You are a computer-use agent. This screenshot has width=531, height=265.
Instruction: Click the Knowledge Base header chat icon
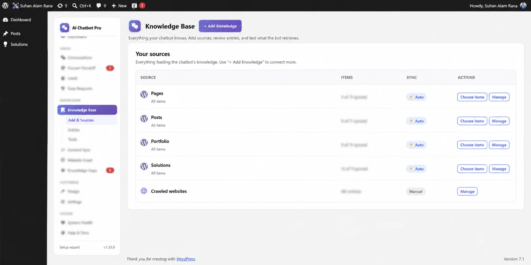click(x=135, y=26)
